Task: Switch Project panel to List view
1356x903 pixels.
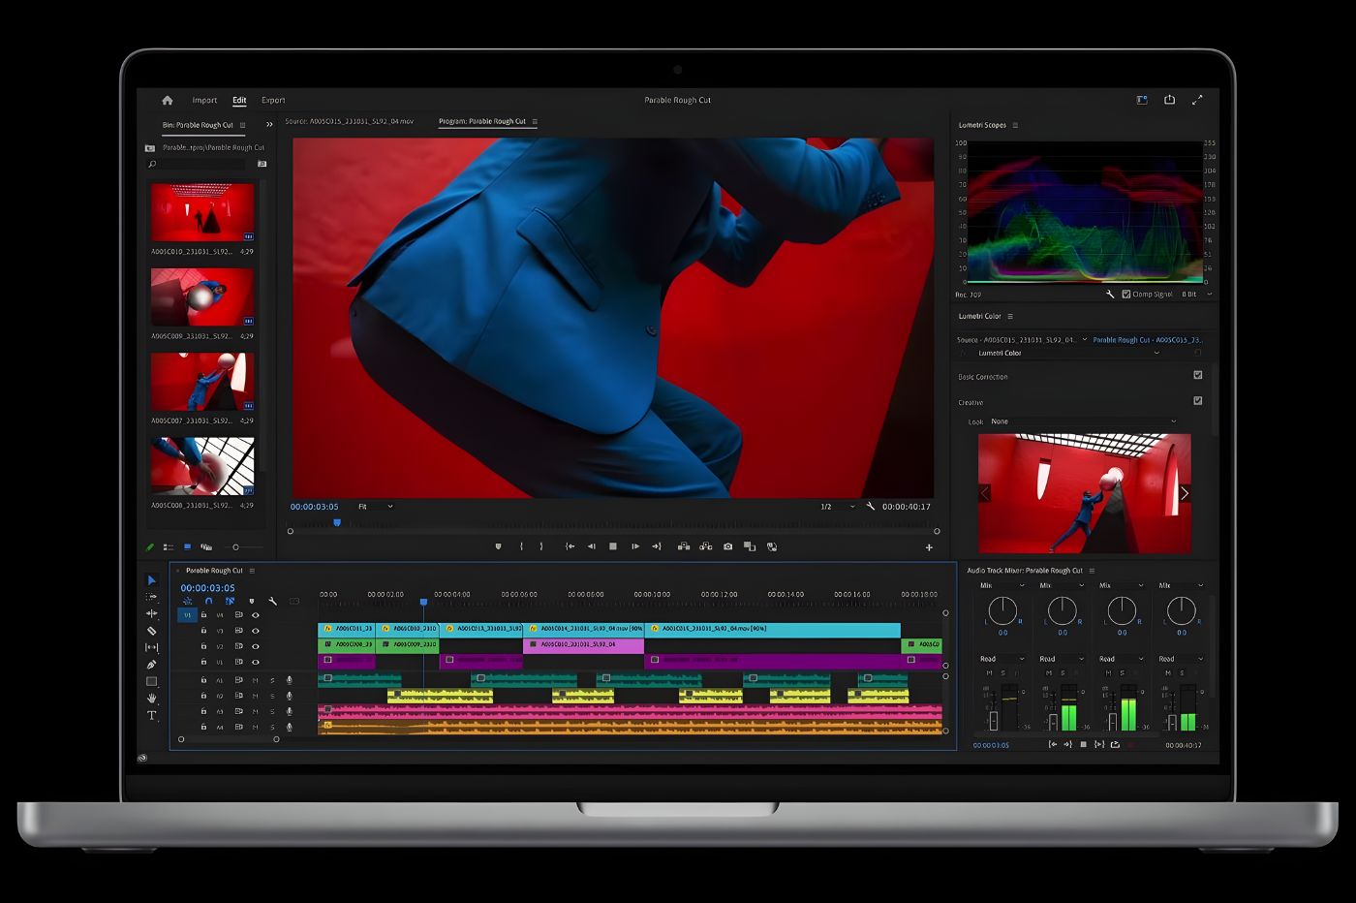Action: [x=169, y=547]
